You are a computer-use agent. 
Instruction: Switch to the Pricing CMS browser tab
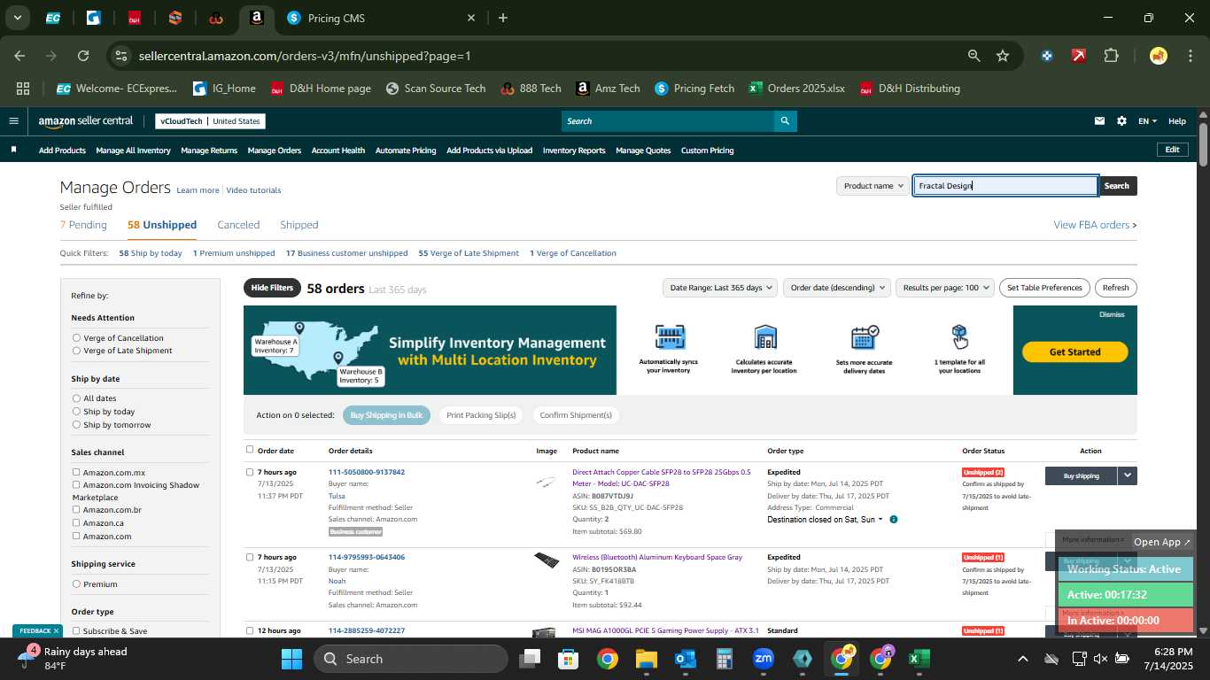(379, 18)
